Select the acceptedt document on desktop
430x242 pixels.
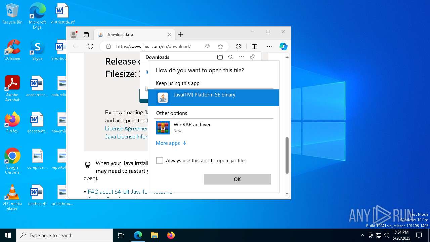pos(37,123)
